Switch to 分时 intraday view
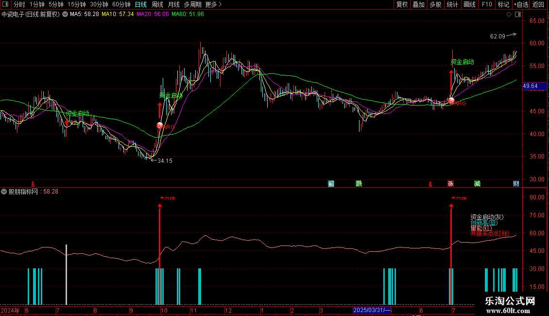The height and width of the screenshot is (316, 549). tap(19, 4)
